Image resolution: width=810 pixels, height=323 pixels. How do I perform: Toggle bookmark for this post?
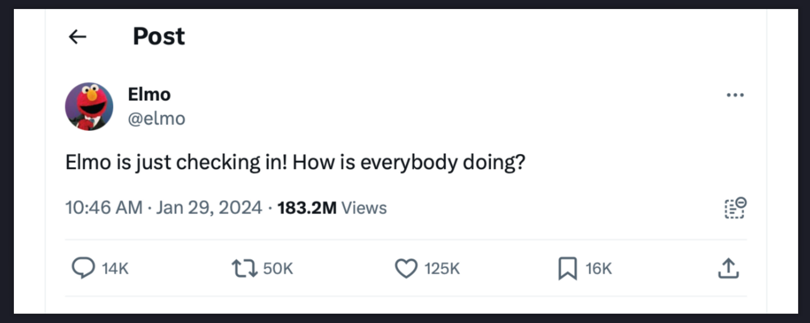[x=567, y=267]
